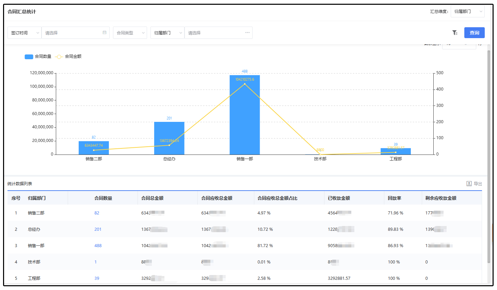
Task: Click the filter funnel icon
Action: 455,33
